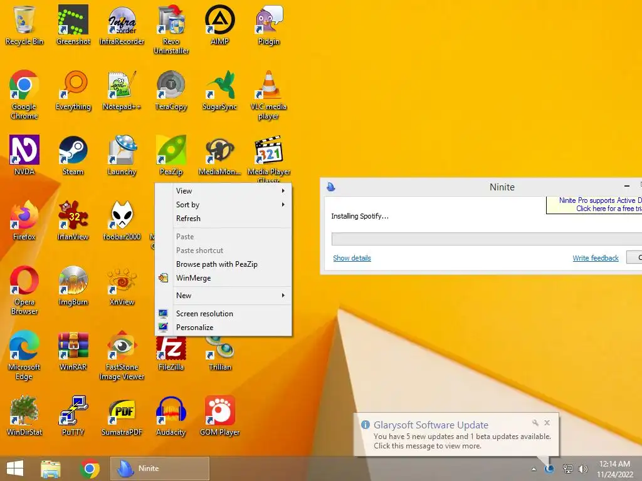Click the Everything search icon
This screenshot has height=481, width=642.
click(x=73, y=90)
